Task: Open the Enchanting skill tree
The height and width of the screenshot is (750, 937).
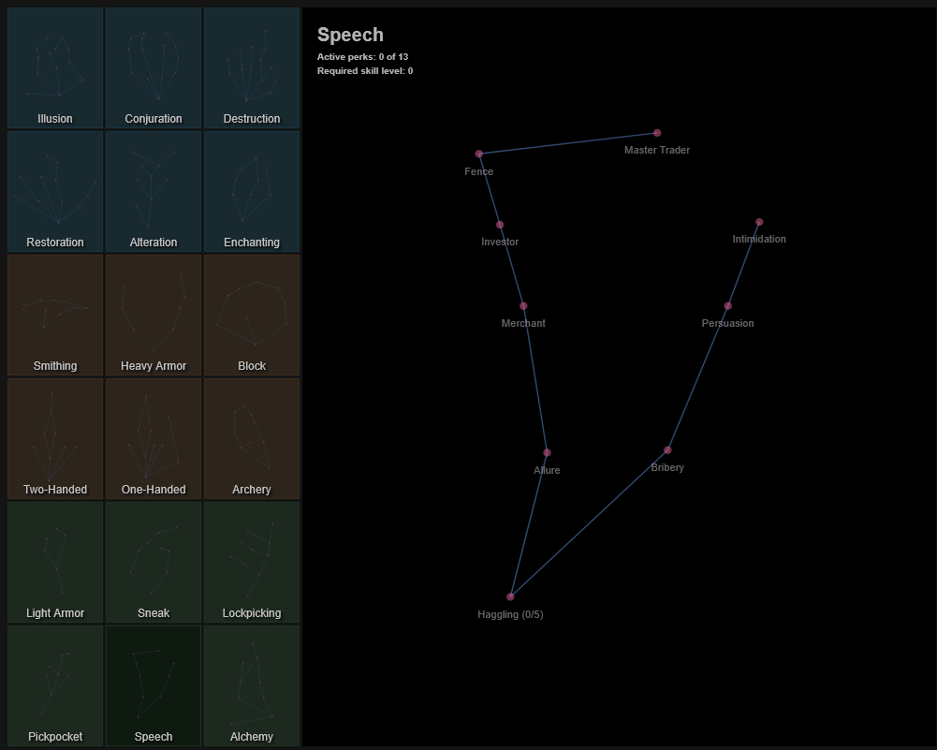Action: pyautogui.click(x=252, y=191)
